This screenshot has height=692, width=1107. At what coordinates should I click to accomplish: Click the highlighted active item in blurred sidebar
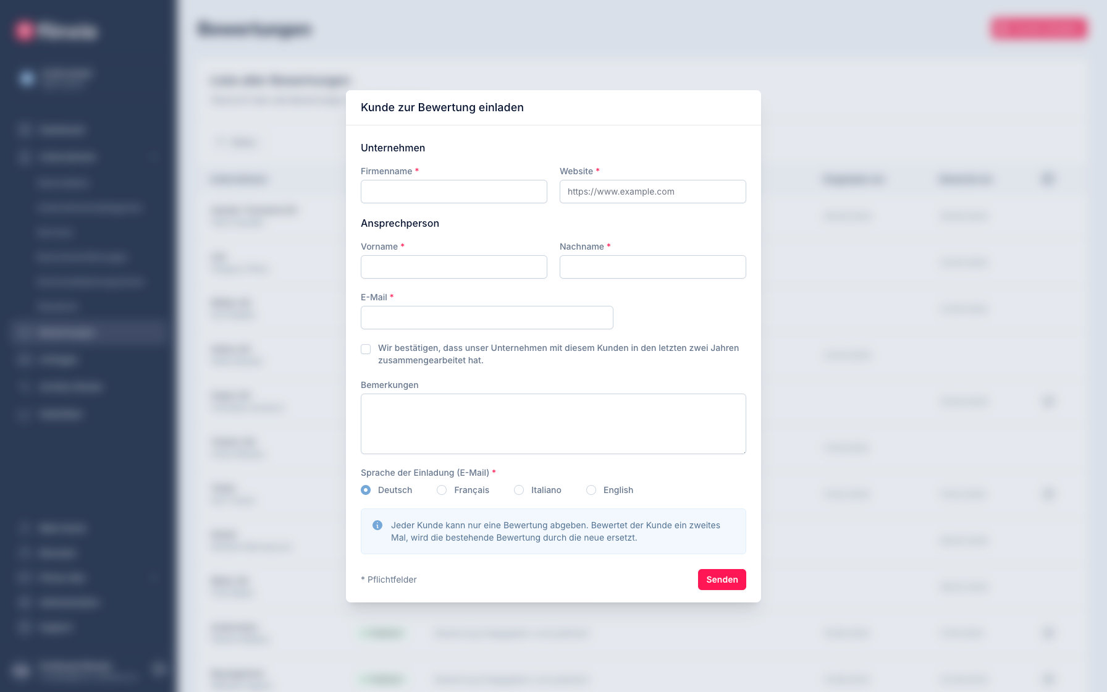tap(88, 332)
